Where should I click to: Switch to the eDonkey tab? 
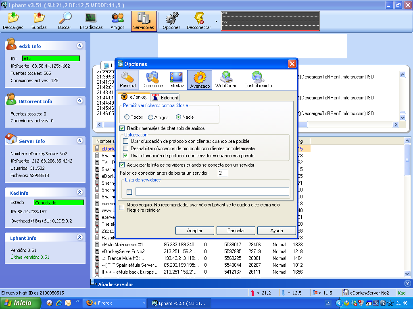click(x=134, y=97)
